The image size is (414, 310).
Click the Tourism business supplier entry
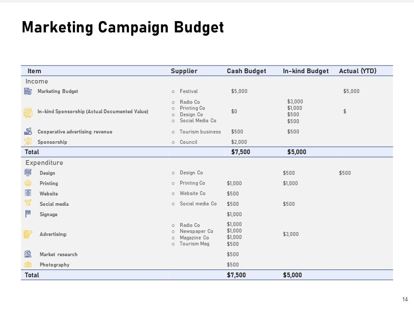(201, 132)
